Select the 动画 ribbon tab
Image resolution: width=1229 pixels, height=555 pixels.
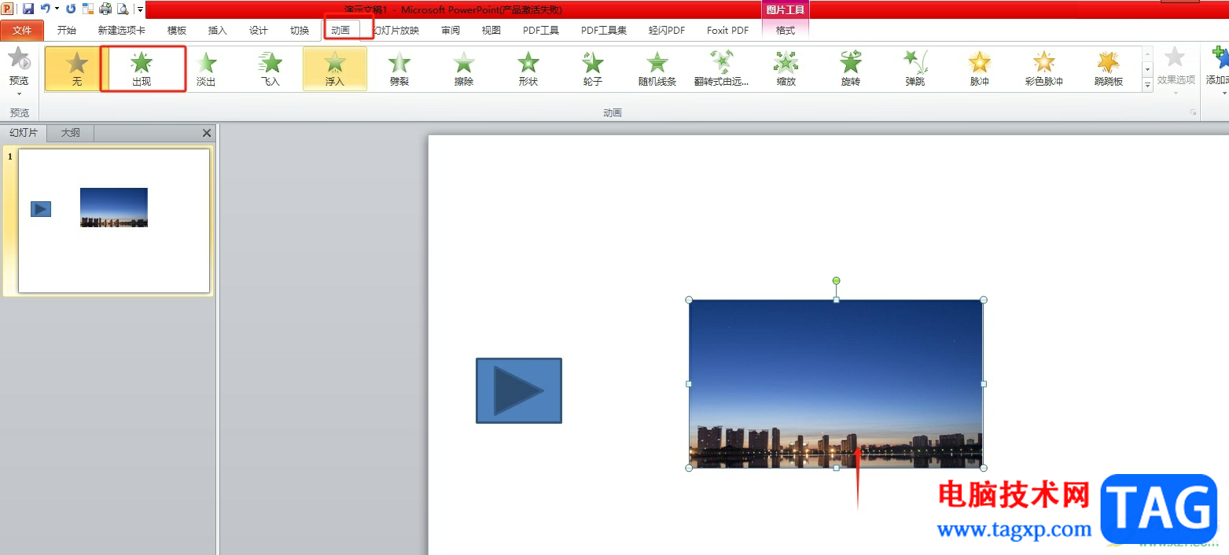[x=340, y=31]
